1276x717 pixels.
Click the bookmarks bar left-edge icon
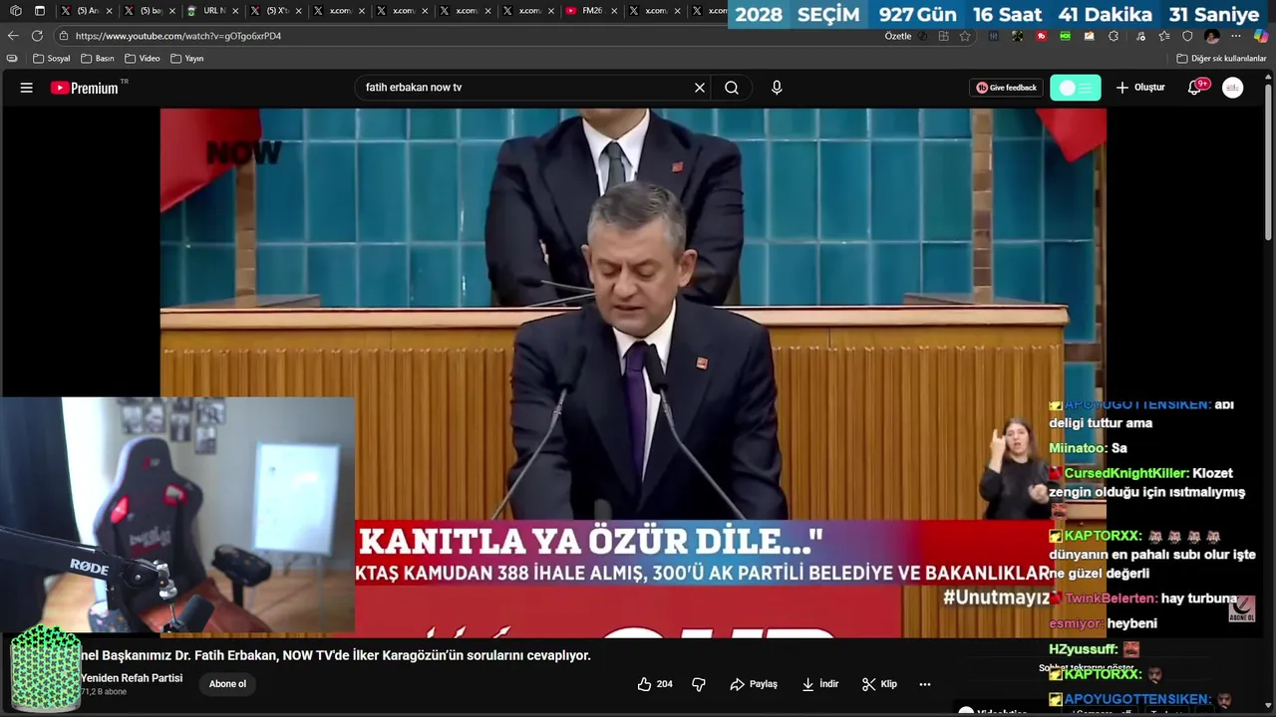point(12,59)
